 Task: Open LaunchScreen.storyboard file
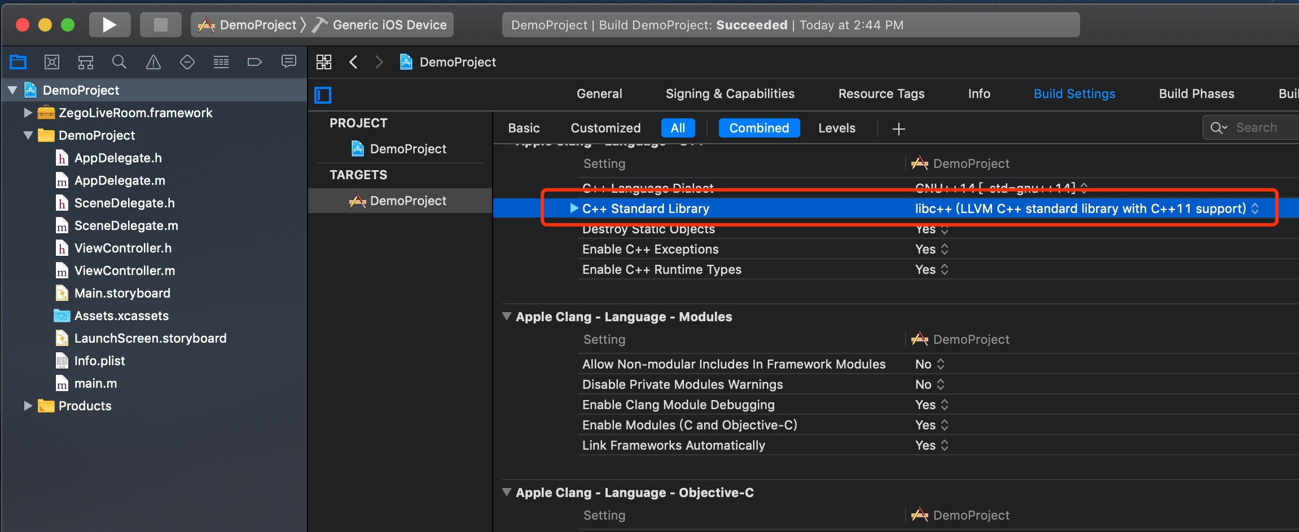[141, 338]
